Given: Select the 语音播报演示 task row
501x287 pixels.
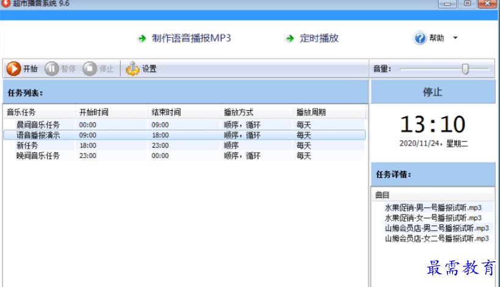Looking at the screenshot, I should pos(184,135).
